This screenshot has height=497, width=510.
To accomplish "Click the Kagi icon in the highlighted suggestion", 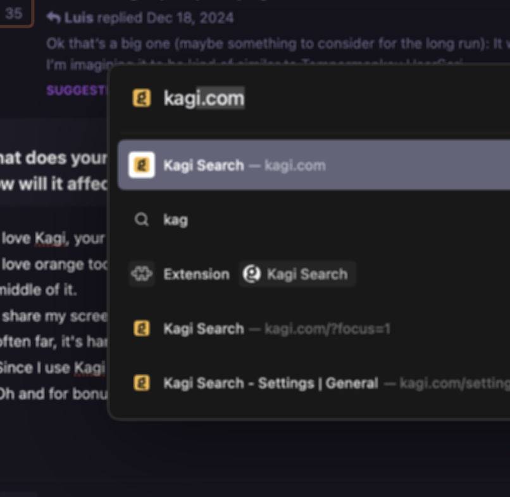I will click(x=142, y=165).
